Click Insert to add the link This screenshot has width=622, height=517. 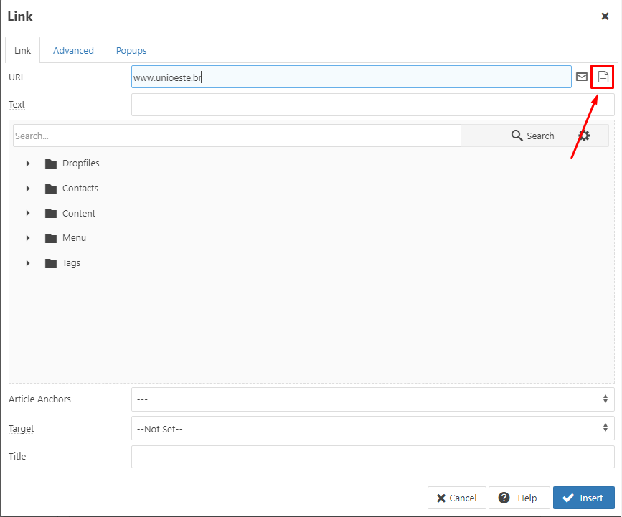[x=584, y=498]
